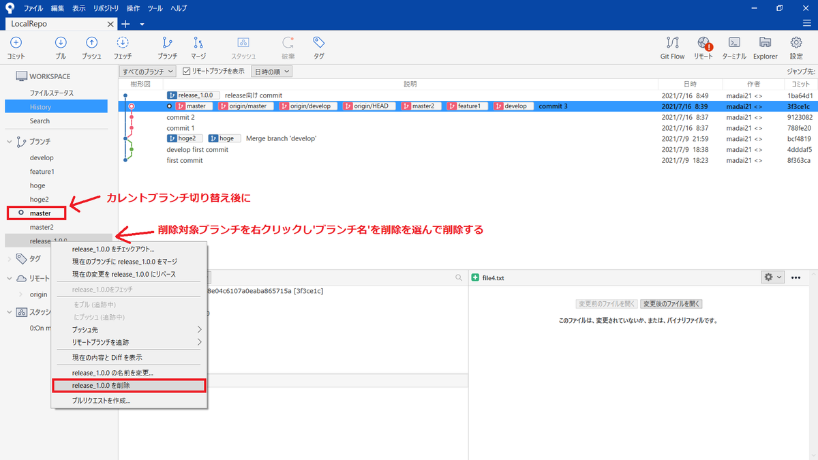
Task: Click the search magnifier in the commit panel
Action: pyautogui.click(x=459, y=278)
